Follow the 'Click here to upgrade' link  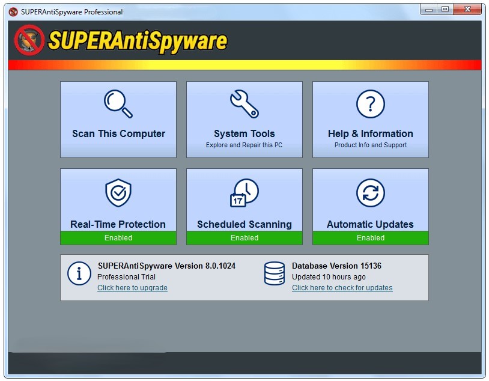[132, 288]
